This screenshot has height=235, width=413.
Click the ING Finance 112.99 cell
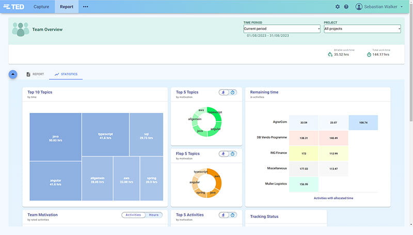click(x=333, y=153)
